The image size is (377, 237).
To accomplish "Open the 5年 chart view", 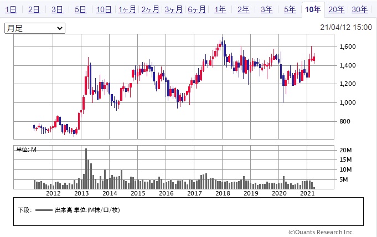I will (x=290, y=9).
